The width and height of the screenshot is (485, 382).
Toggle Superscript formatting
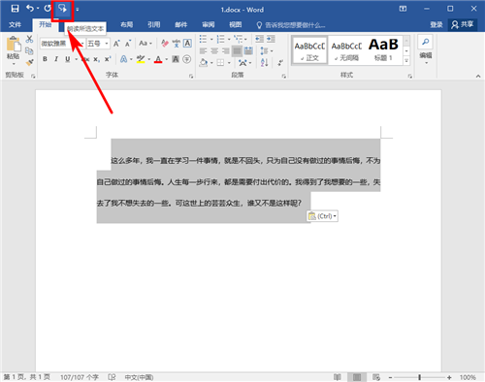tap(108, 59)
